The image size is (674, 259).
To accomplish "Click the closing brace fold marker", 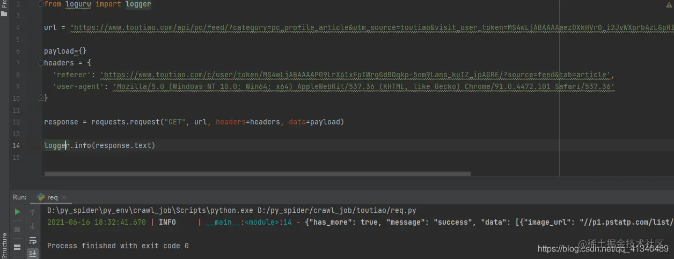I will point(41,98).
